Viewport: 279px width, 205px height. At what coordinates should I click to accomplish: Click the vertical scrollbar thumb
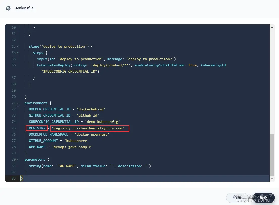(x=272, y=155)
